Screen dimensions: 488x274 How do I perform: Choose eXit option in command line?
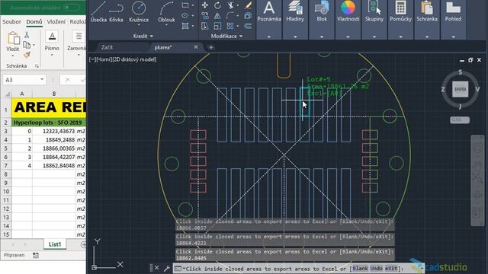(391, 268)
